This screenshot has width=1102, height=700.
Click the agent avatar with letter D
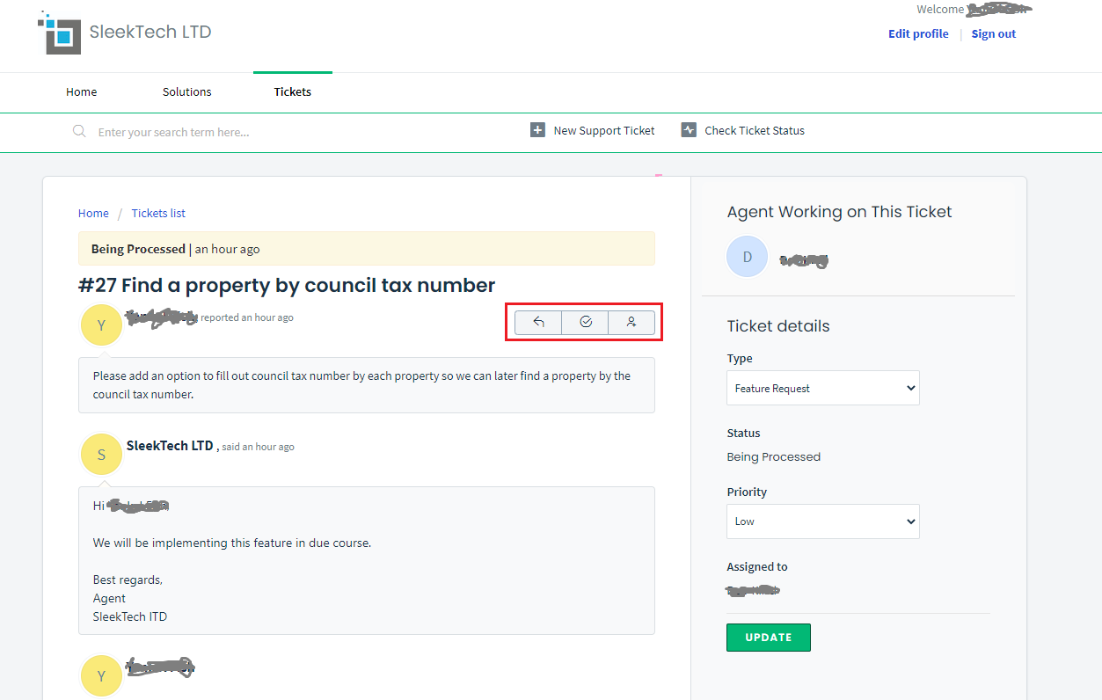(x=747, y=257)
